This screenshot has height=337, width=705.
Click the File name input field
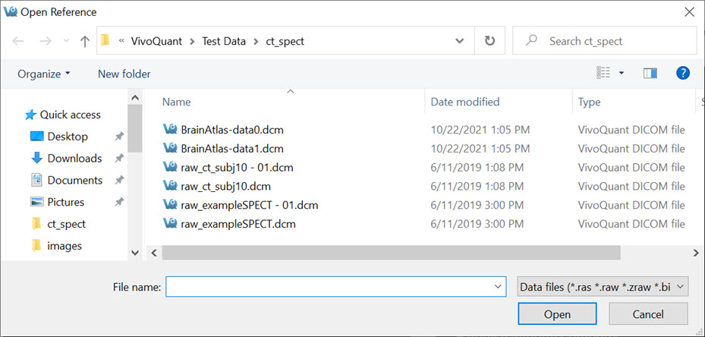pyautogui.click(x=328, y=286)
